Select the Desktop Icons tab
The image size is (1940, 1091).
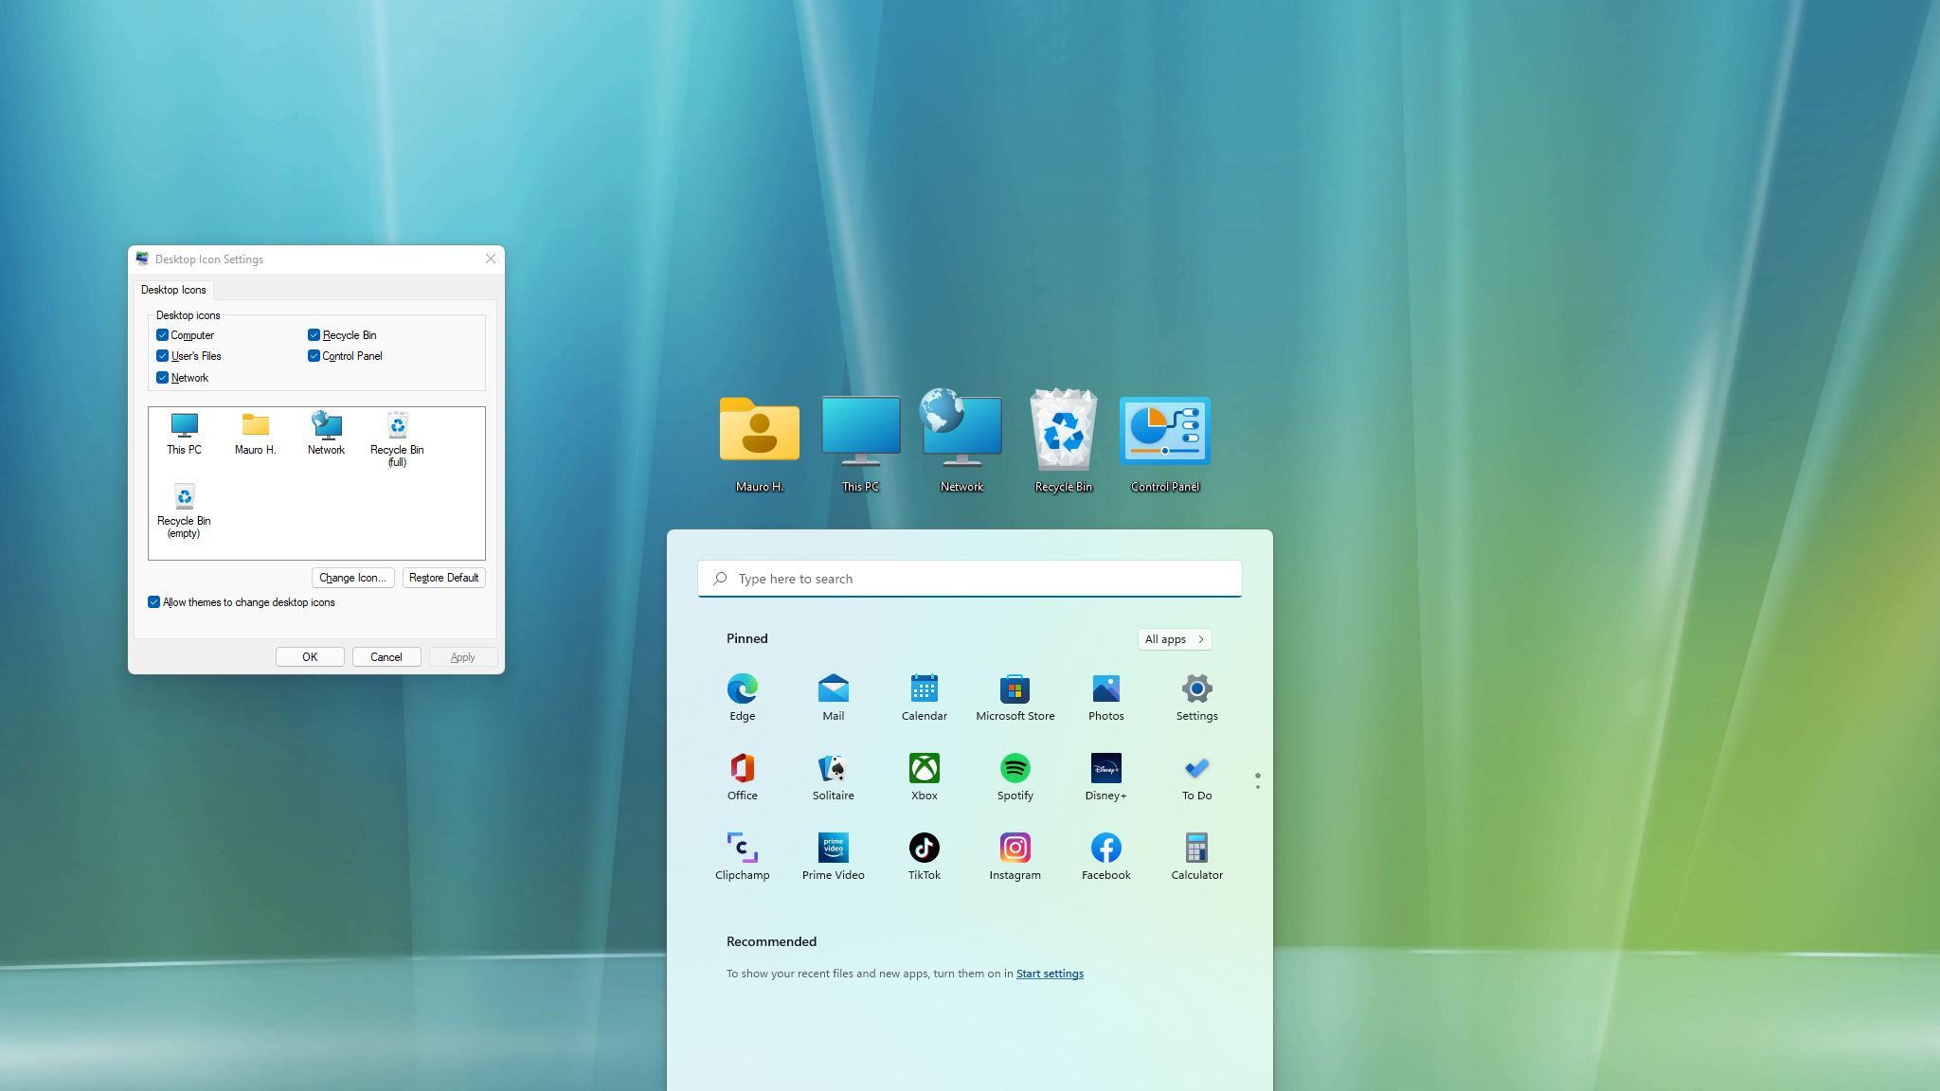(173, 290)
